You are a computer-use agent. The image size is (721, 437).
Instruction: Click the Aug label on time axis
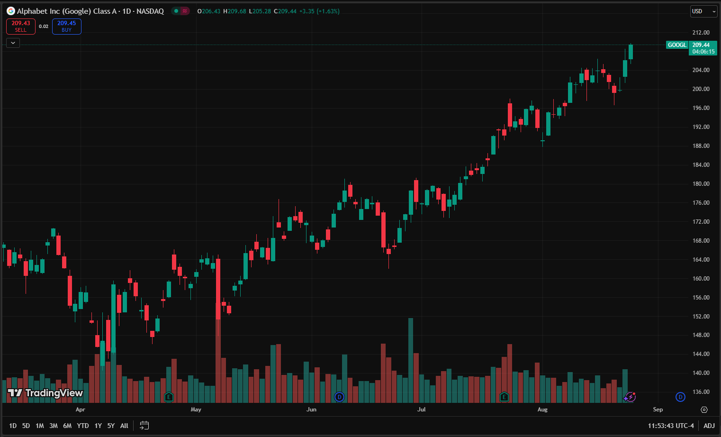click(x=542, y=410)
